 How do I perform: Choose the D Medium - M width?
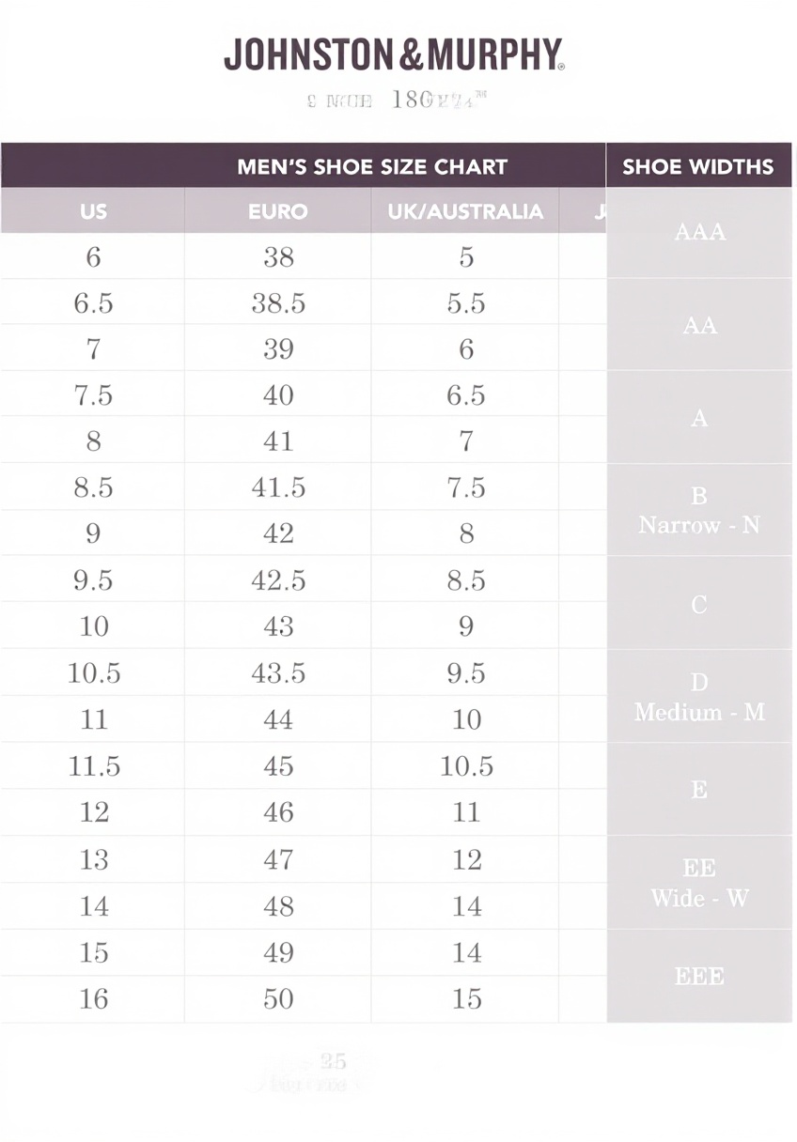699,697
